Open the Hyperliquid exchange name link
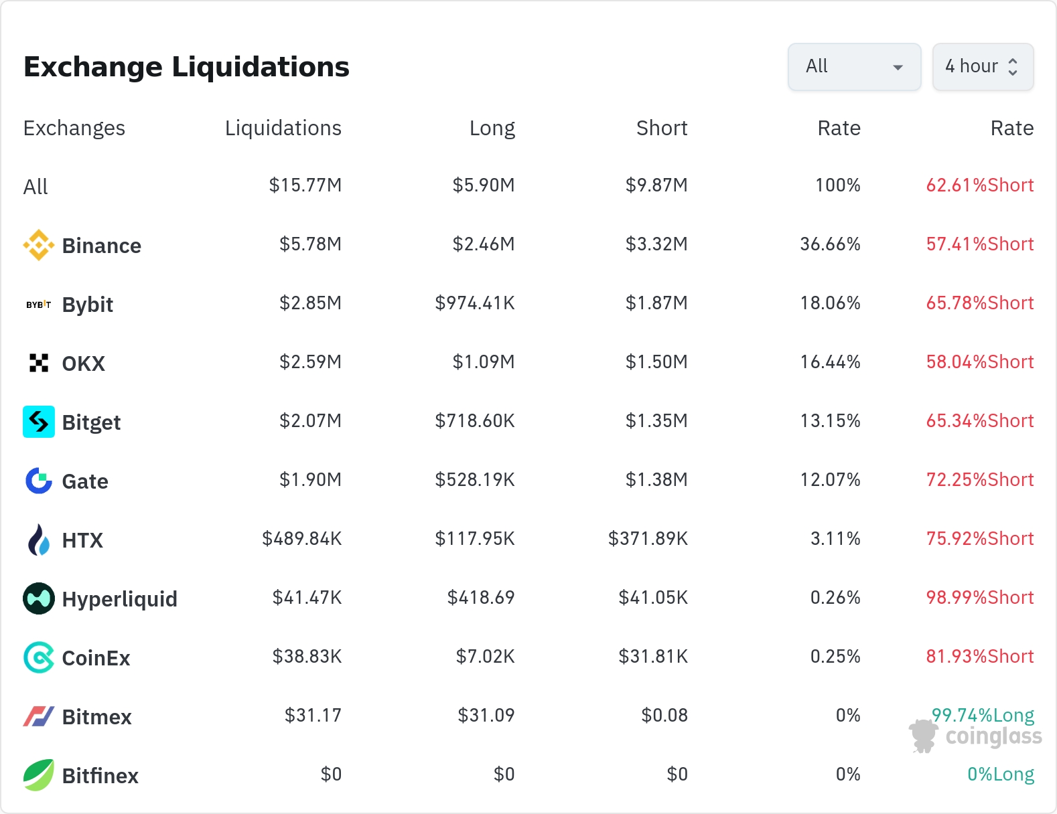Screen dimensions: 1057x814 [x=119, y=599]
